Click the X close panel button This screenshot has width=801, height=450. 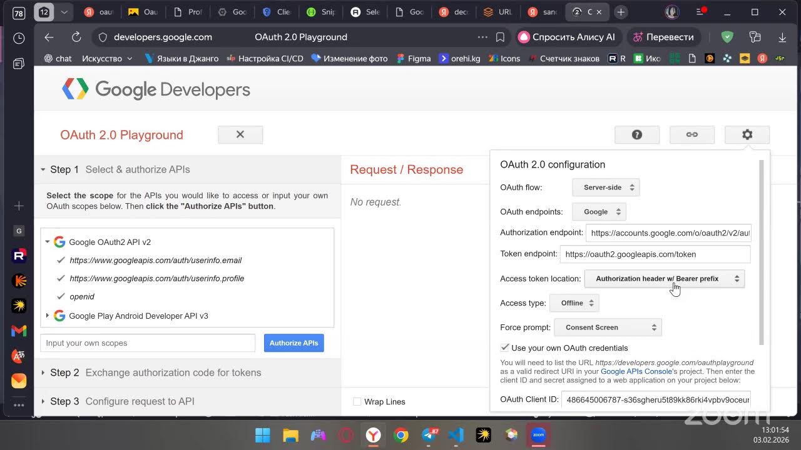240,134
